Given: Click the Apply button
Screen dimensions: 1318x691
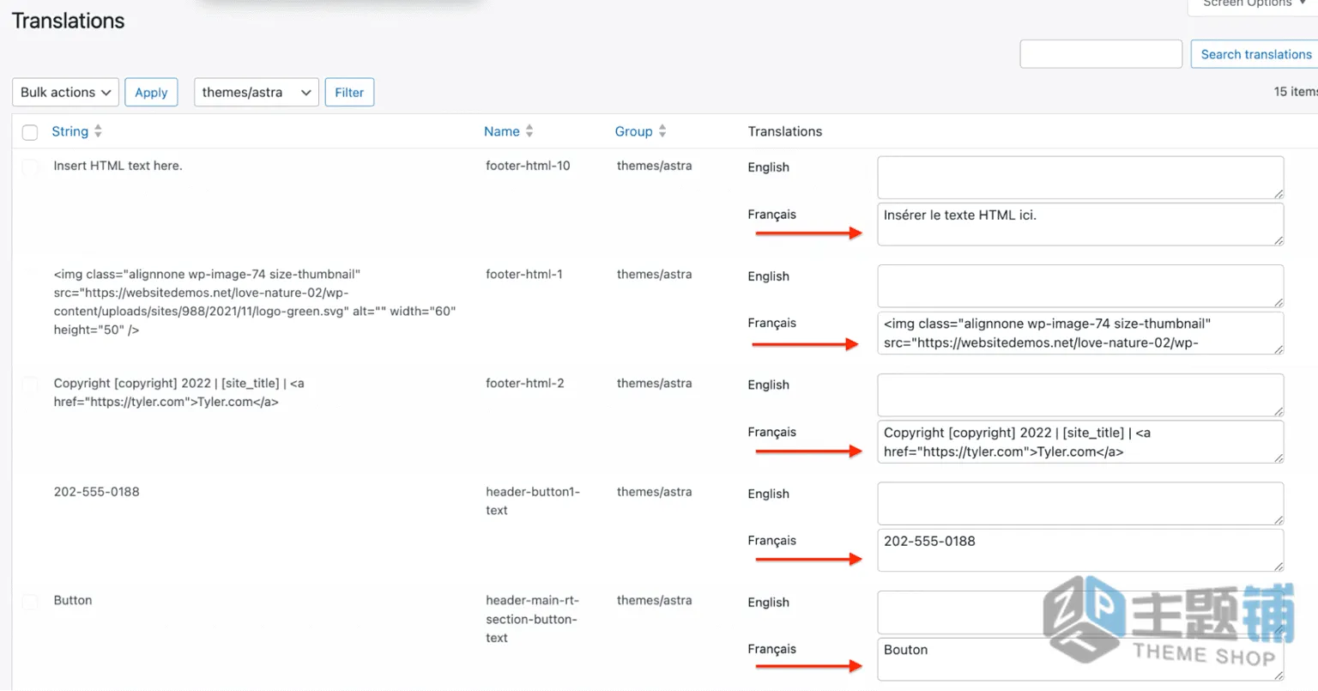Looking at the screenshot, I should (151, 93).
